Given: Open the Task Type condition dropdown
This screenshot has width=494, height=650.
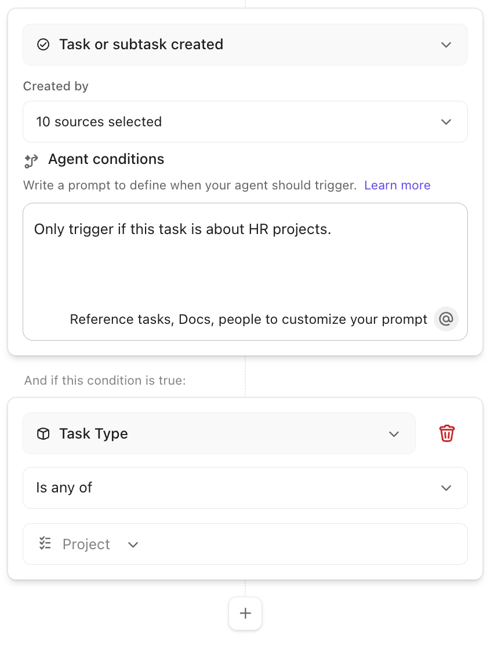Looking at the screenshot, I should point(394,433).
